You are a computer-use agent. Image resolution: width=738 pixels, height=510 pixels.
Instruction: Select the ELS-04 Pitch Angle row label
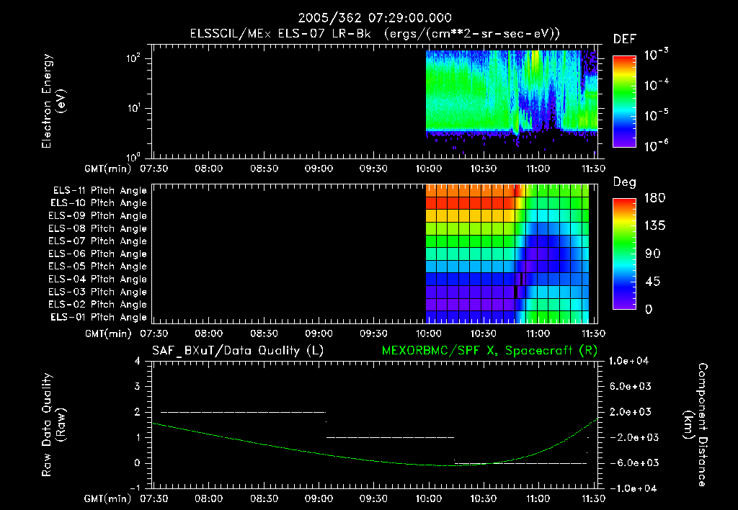pos(97,279)
